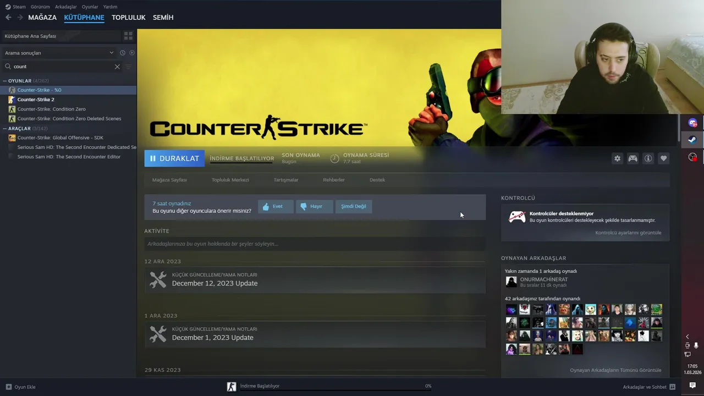Select Counter-Strike 2 in the library list
Screen dimensions: 704x396
[68, 100]
